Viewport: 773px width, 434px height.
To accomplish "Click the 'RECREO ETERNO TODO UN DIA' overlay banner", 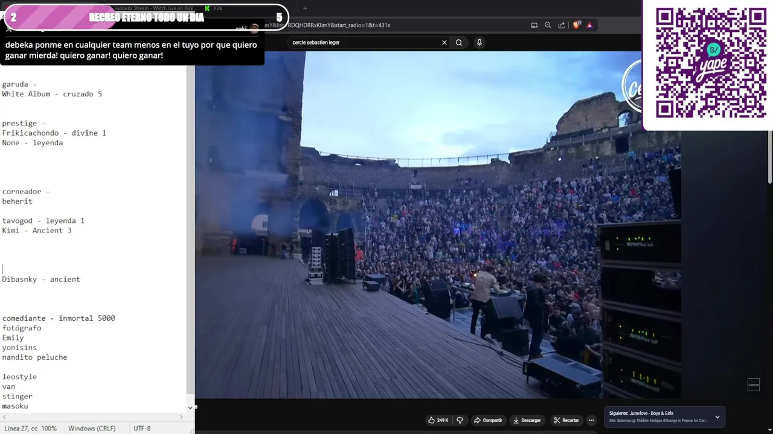I will (146, 17).
